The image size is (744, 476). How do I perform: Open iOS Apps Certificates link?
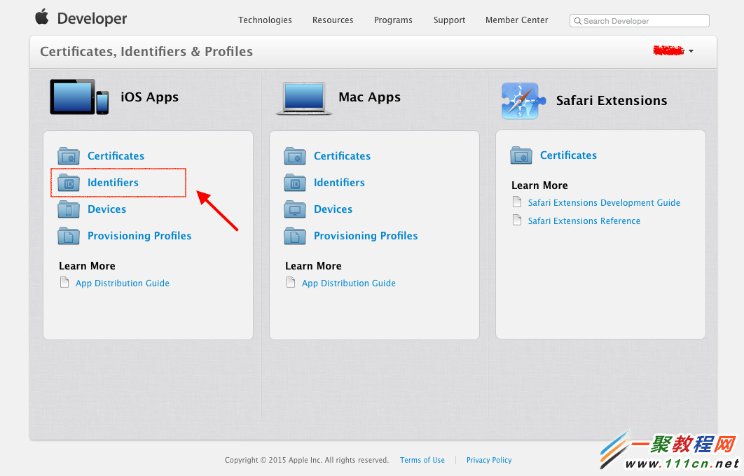(116, 156)
